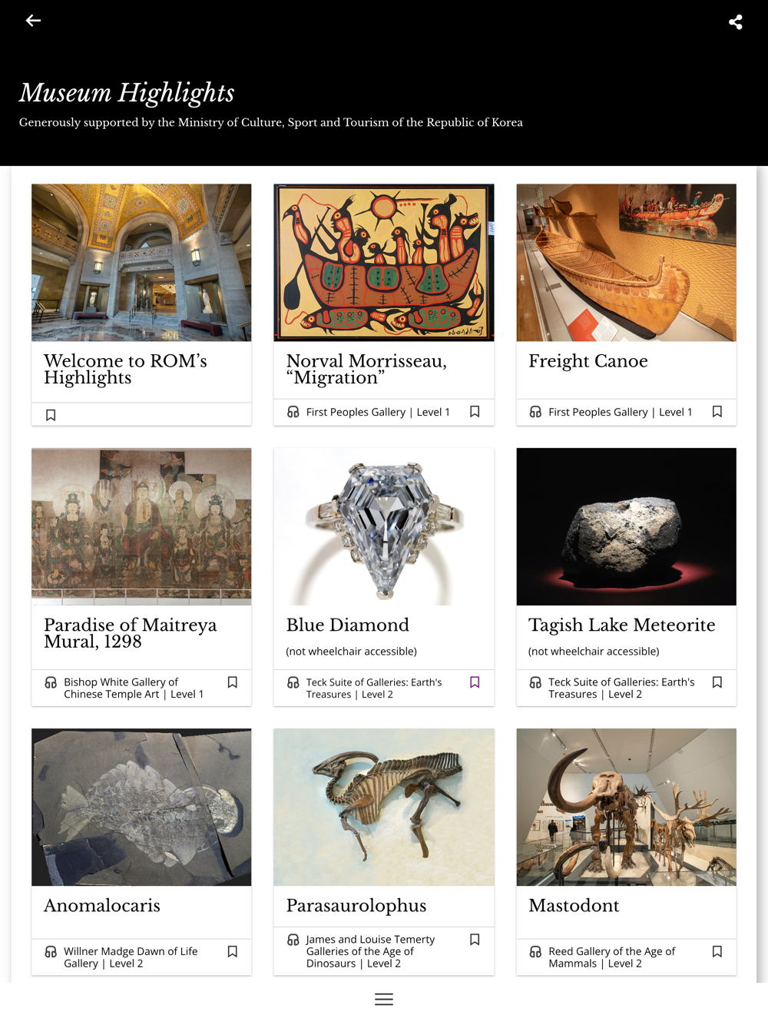Open the Anomalocaris title link

(102, 905)
